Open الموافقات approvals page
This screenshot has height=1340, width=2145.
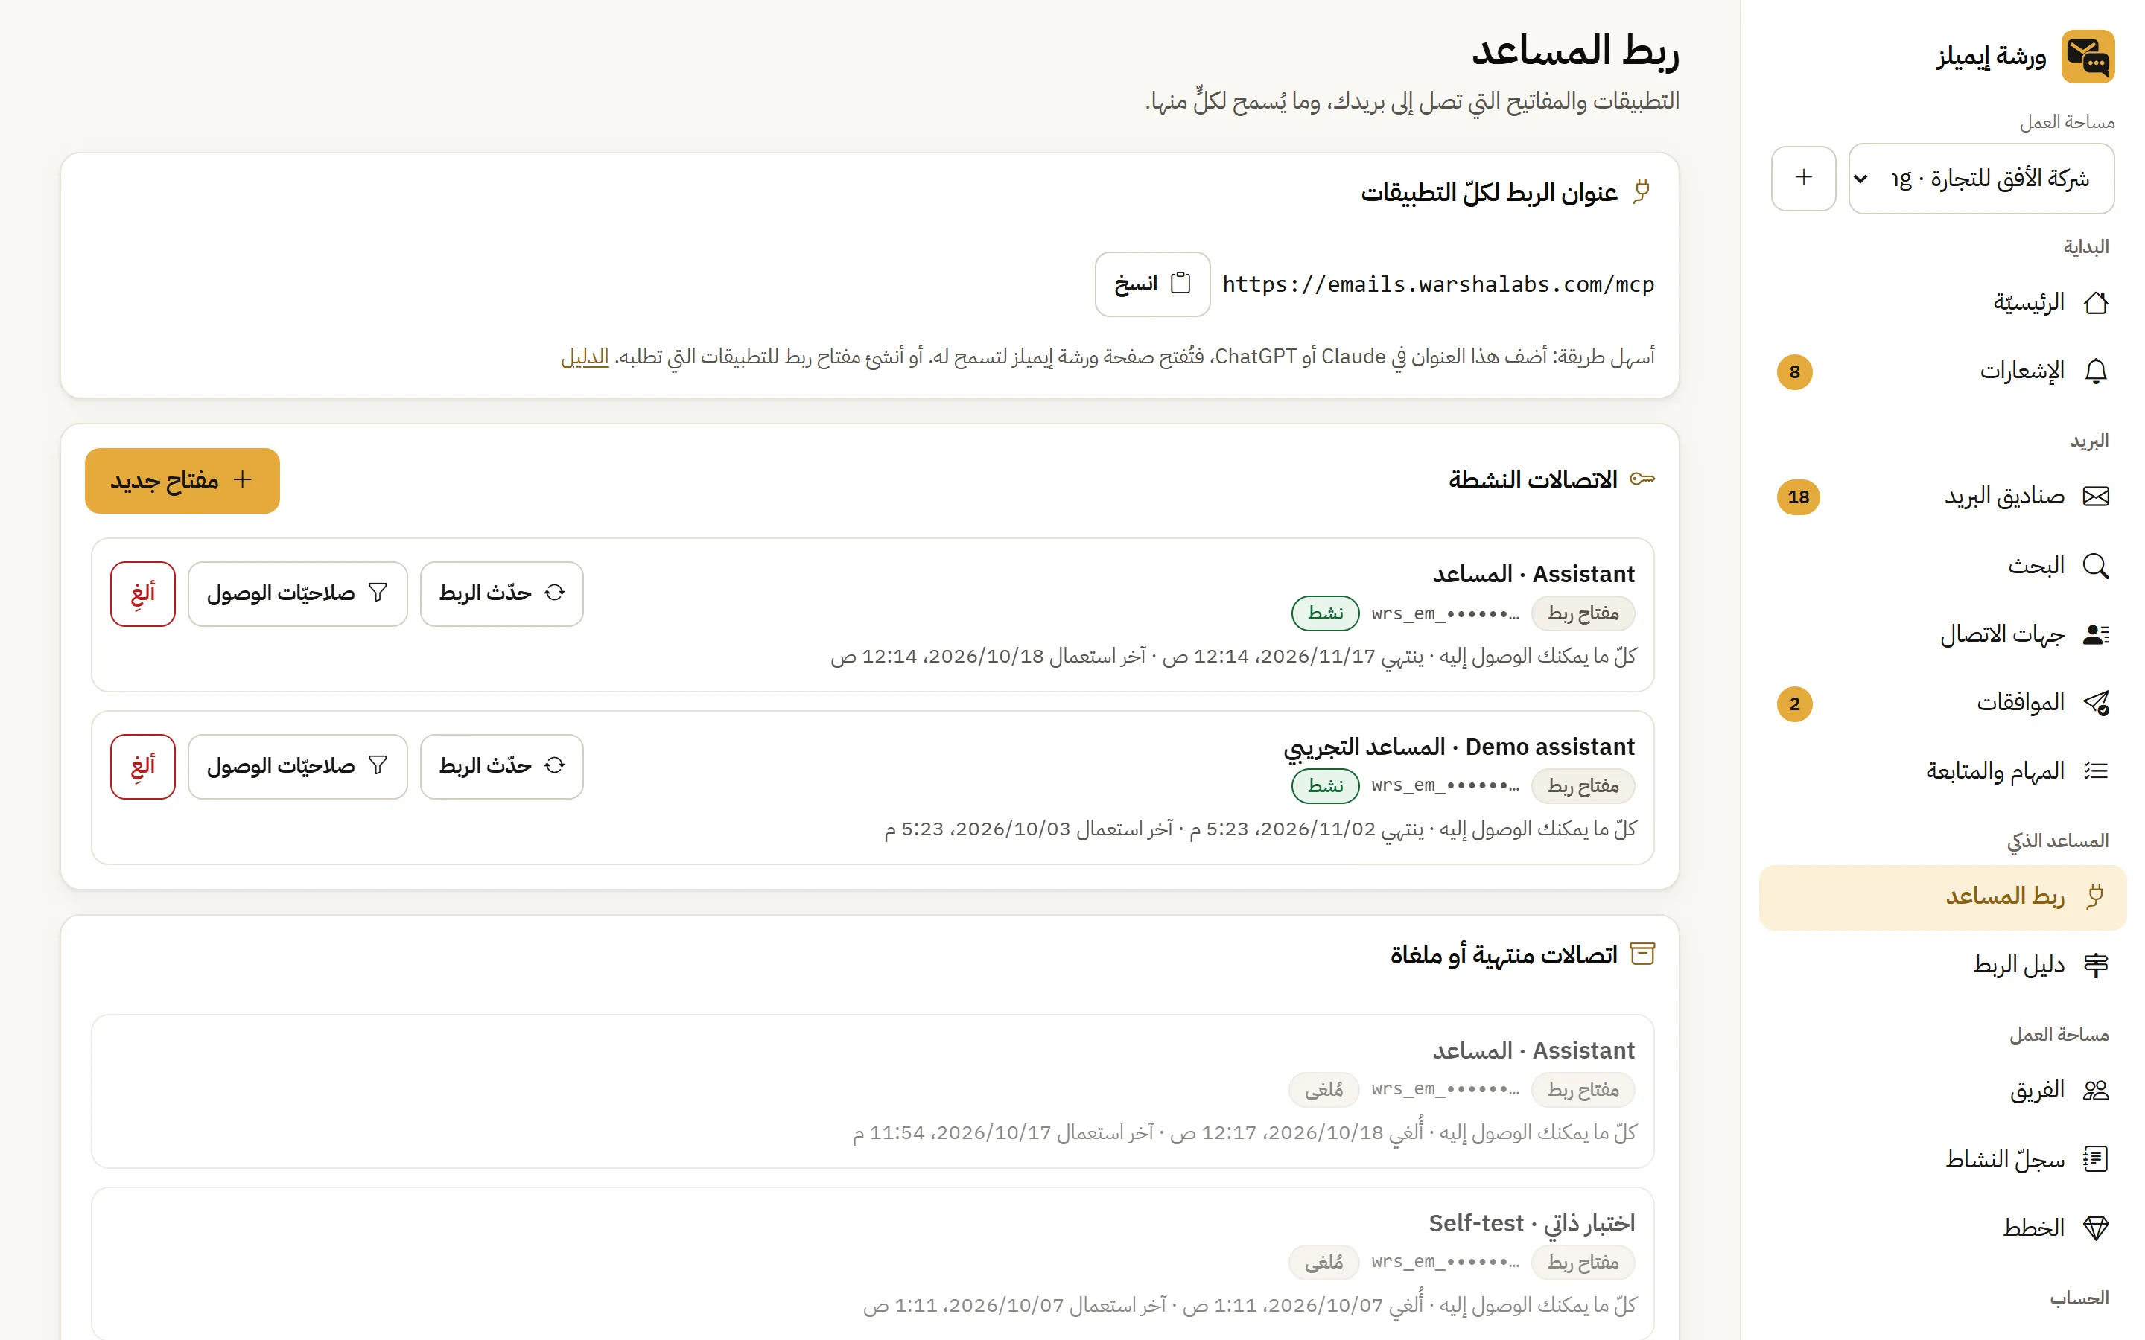click(1942, 703)
